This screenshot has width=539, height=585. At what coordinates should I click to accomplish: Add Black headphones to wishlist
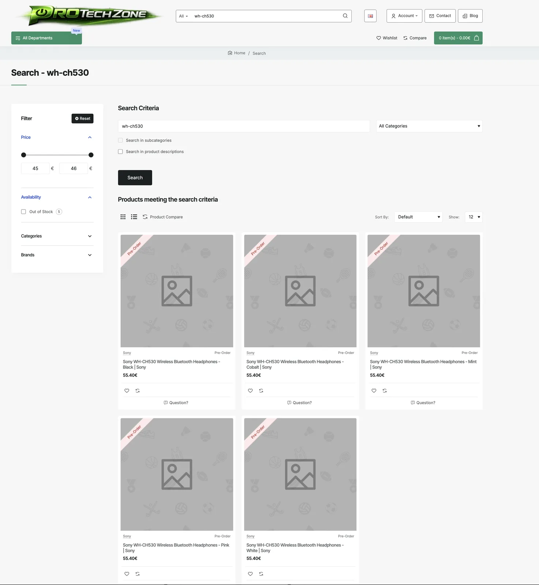coord(127,390)
